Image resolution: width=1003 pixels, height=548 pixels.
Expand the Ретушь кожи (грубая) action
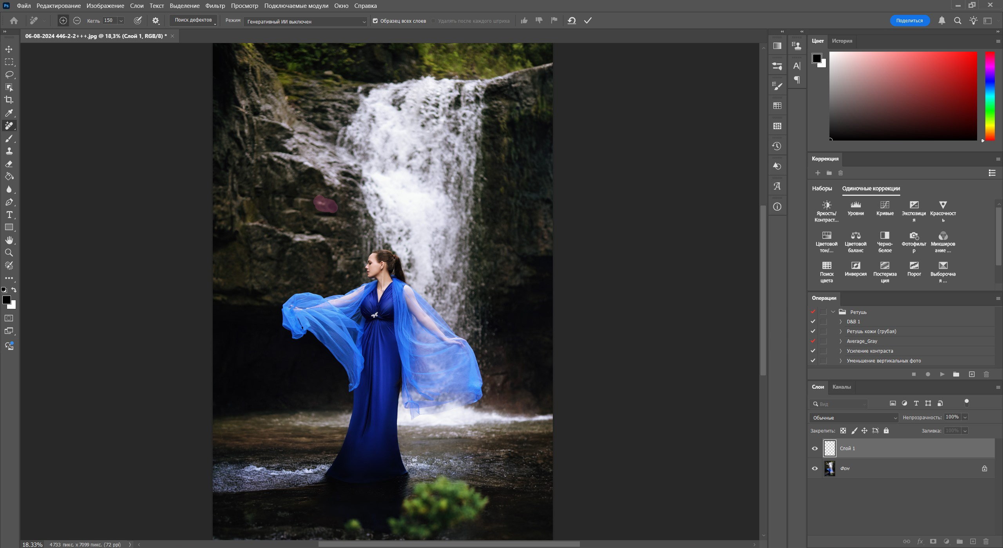pyautogui.click(x=841, y=331)
